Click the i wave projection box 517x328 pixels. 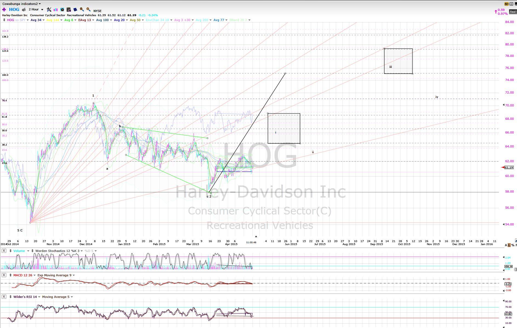coord(284,128)
